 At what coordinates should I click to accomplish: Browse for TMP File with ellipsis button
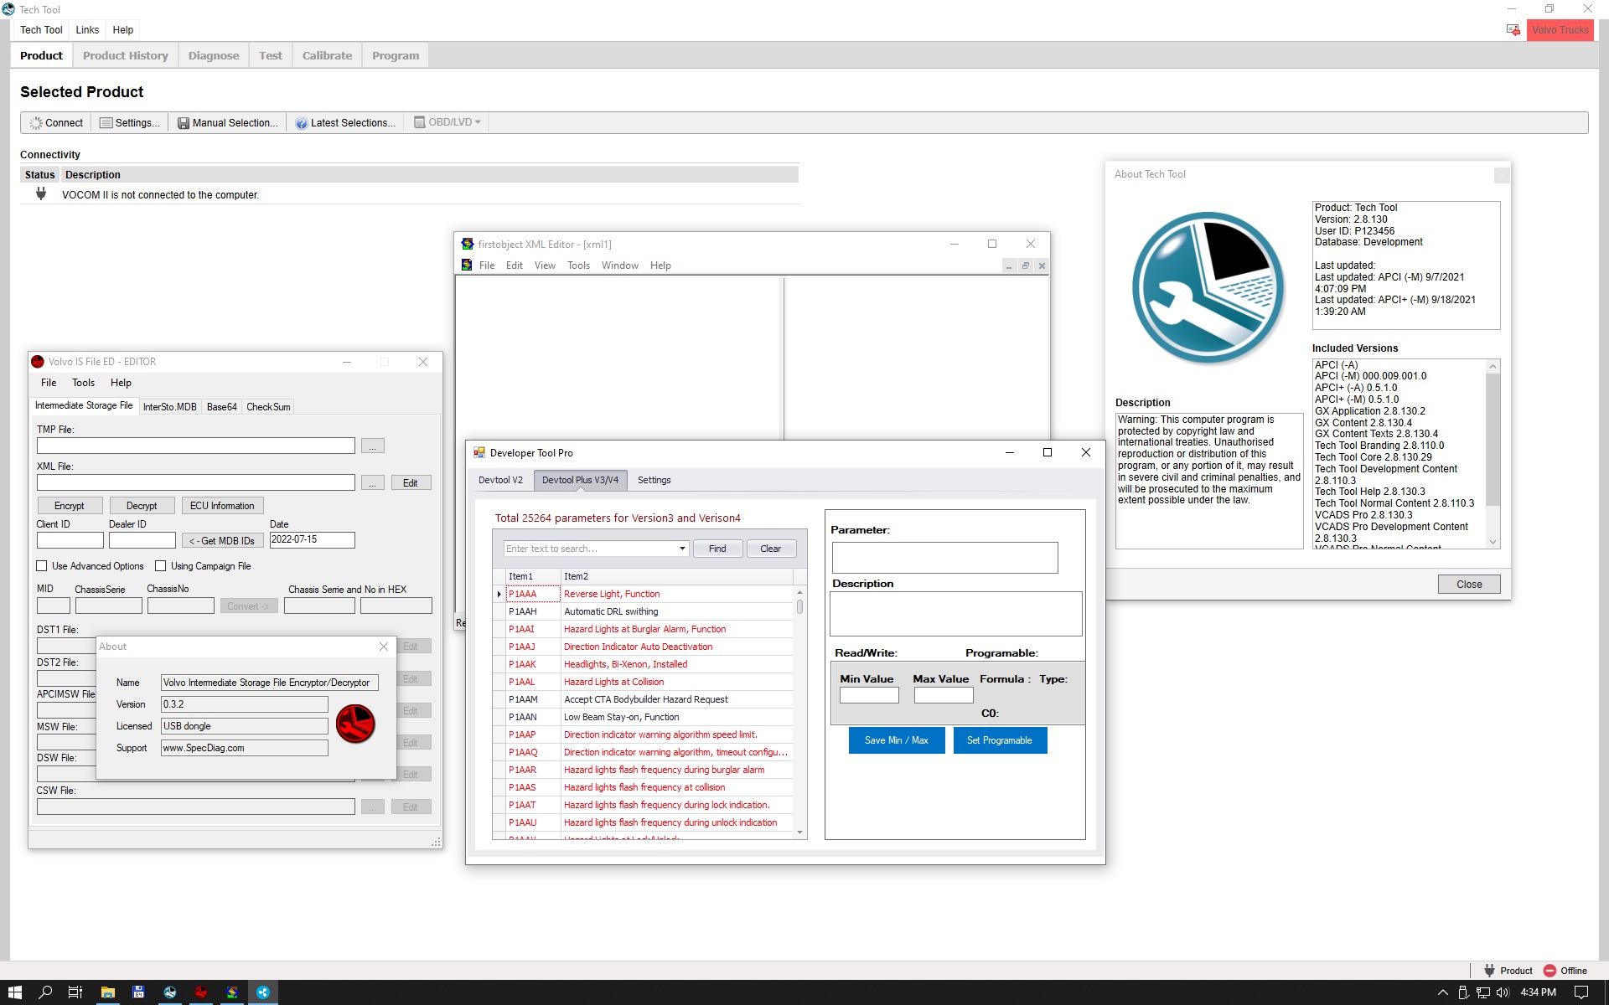(x=373, y=446)
